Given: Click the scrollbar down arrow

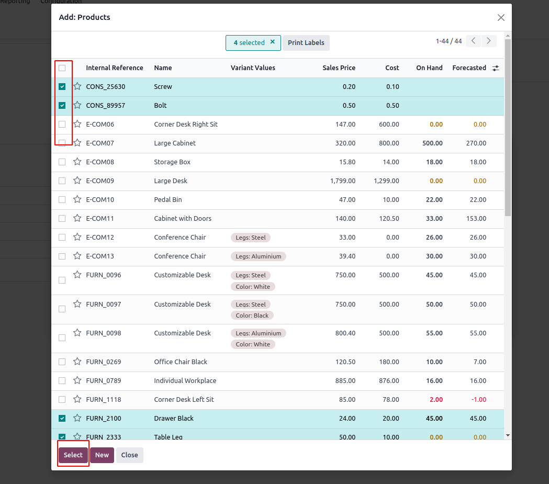Looking at the screenshot, I should 508,435.
